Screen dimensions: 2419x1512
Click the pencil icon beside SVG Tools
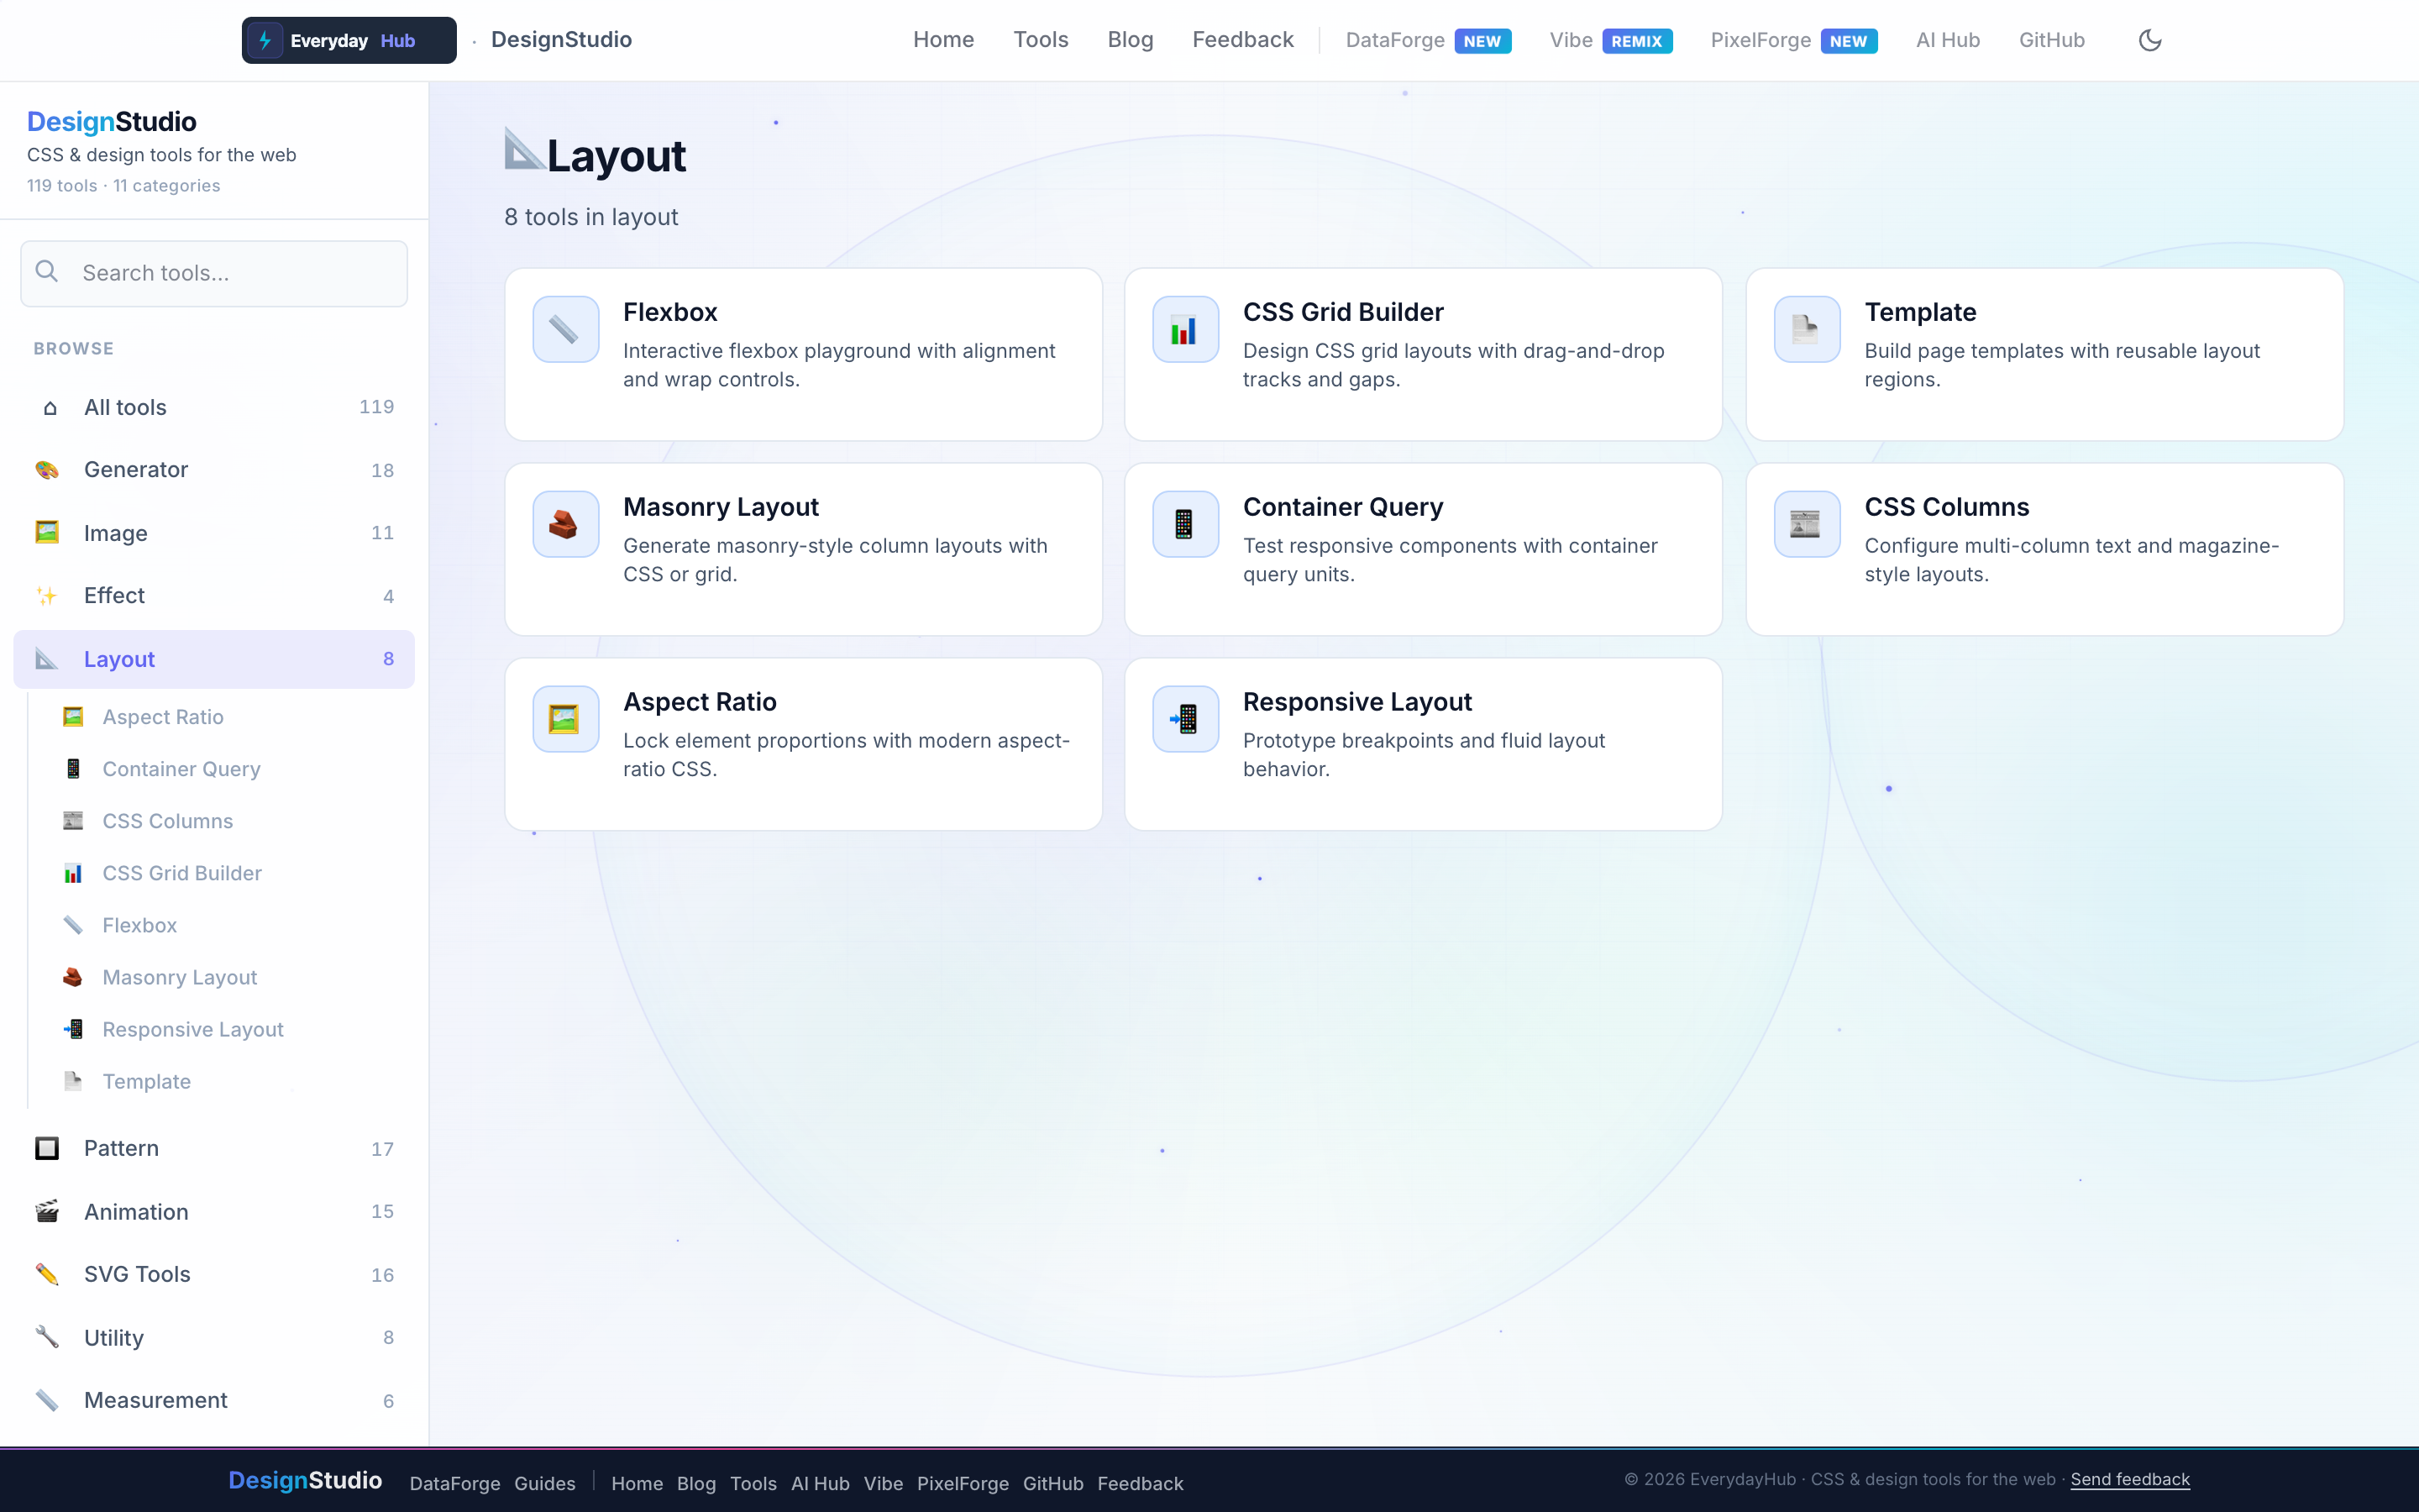click(47, 1274)
